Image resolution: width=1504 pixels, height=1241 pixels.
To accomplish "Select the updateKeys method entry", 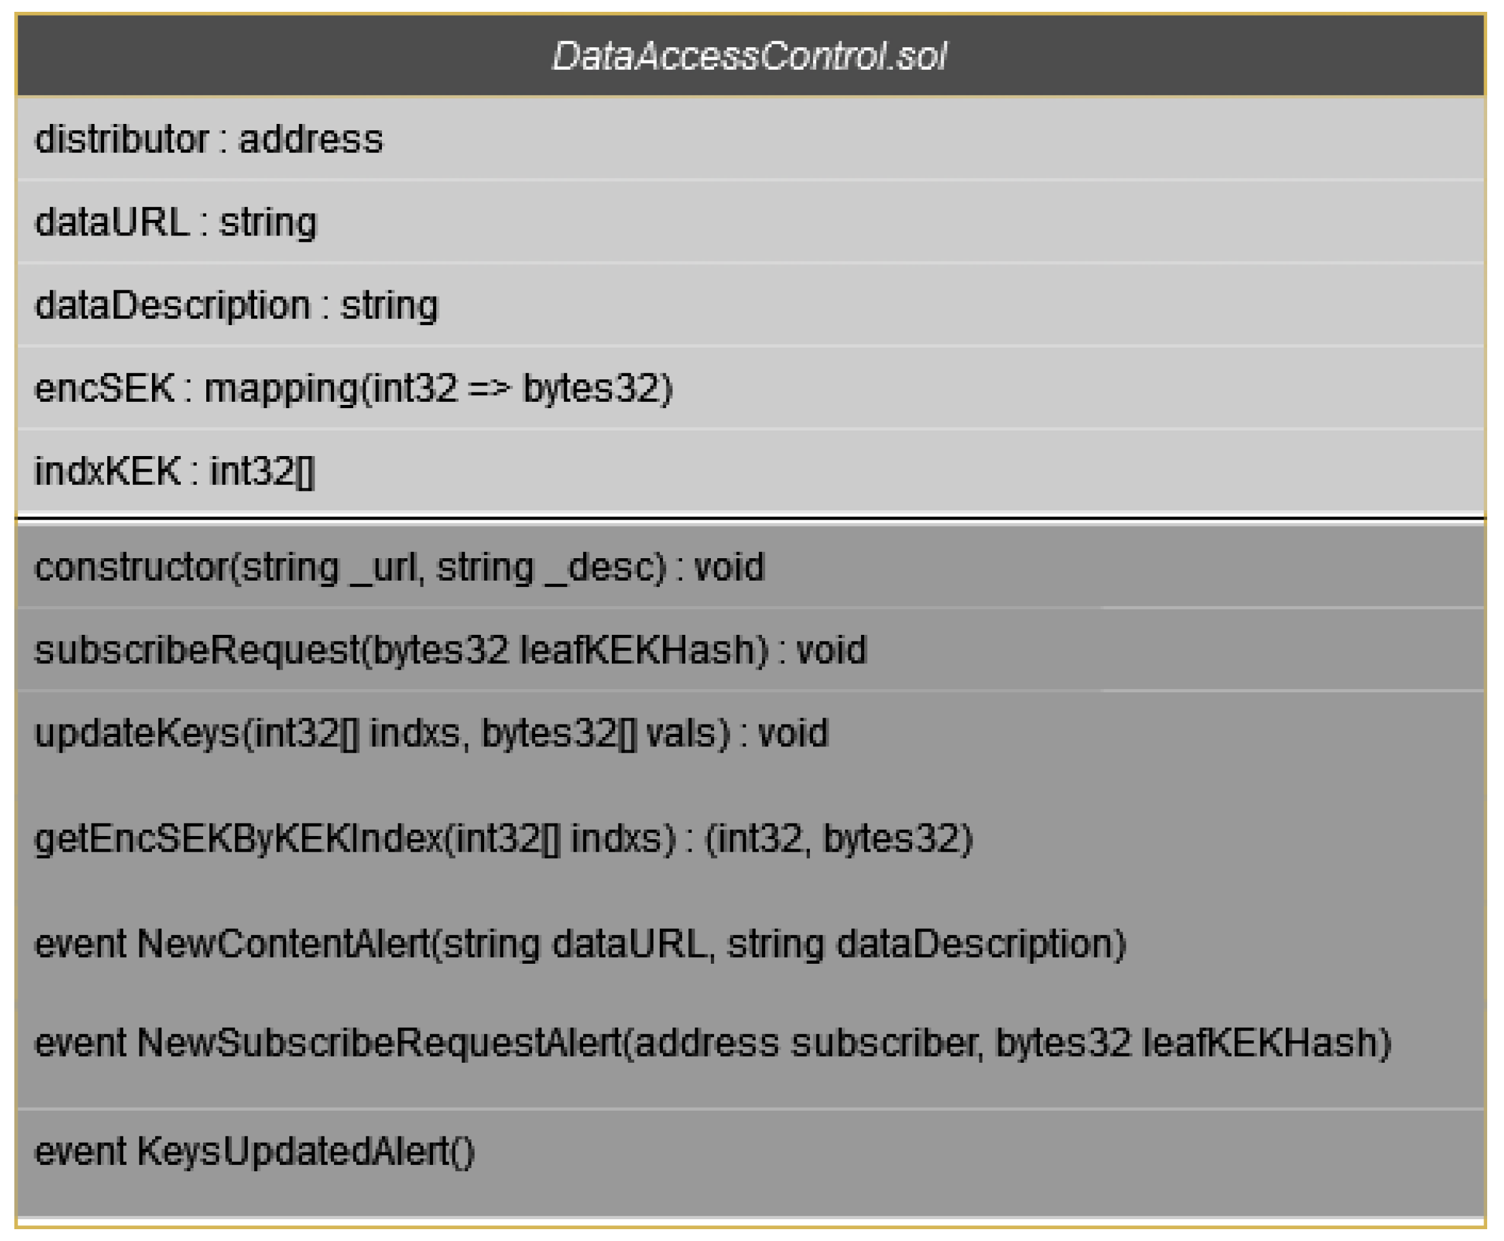I will pos(431,733).
